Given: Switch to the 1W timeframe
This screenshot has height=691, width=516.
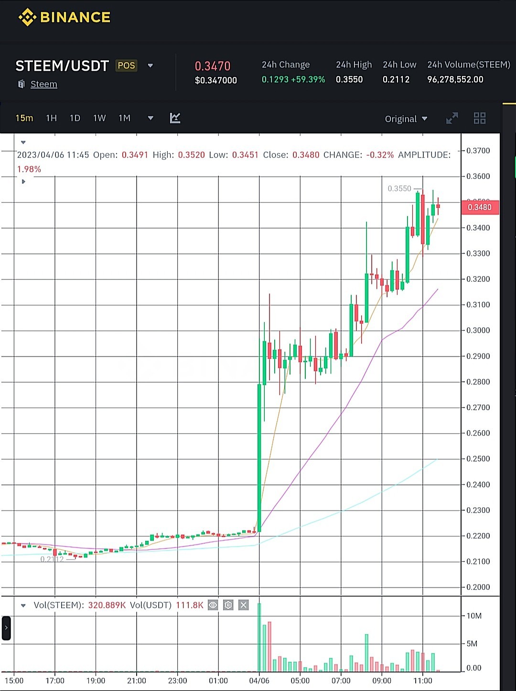Looking at the screenshot, I should [99, 118].
